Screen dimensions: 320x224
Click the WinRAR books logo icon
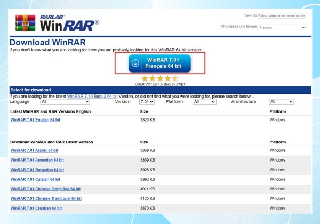[x=25, y=23]
